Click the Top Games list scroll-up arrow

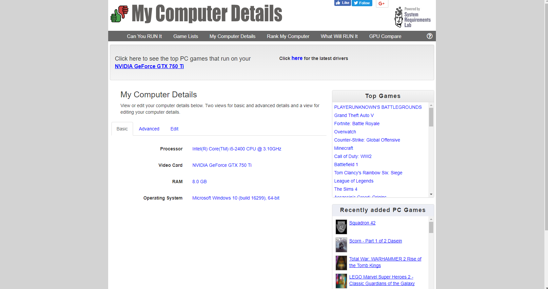click(431, 105)
